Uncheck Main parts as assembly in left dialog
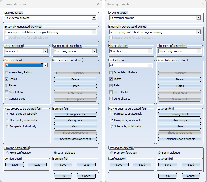Viewport: 207px width, 182px height. pyautogui.click(x=7, y=114)
